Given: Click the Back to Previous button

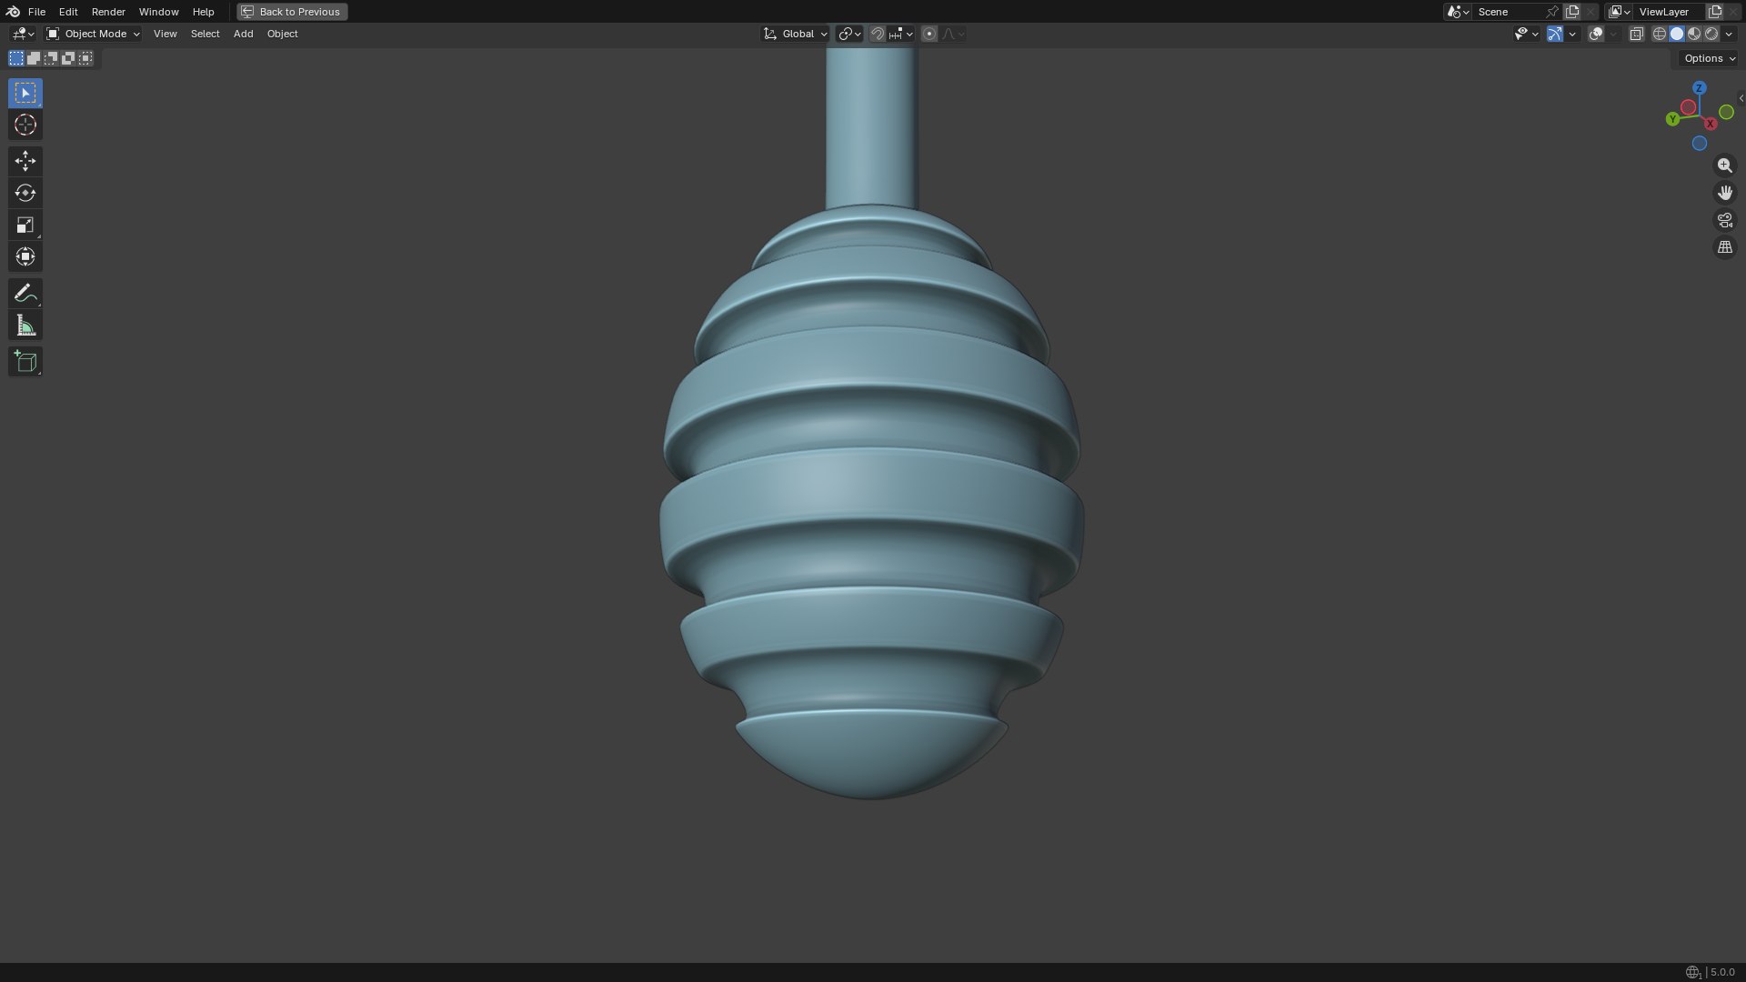Looking at the screenshot, I should pos(292,12).
